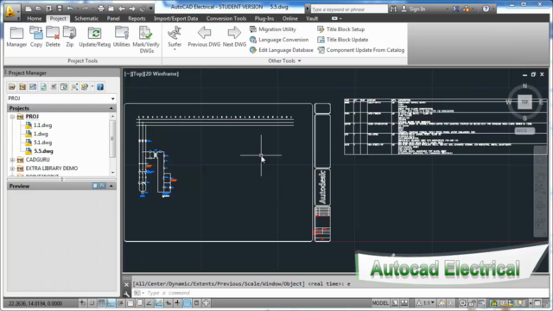Go to Previous DWG
553x311 pixels.
[x=204, y=36]
